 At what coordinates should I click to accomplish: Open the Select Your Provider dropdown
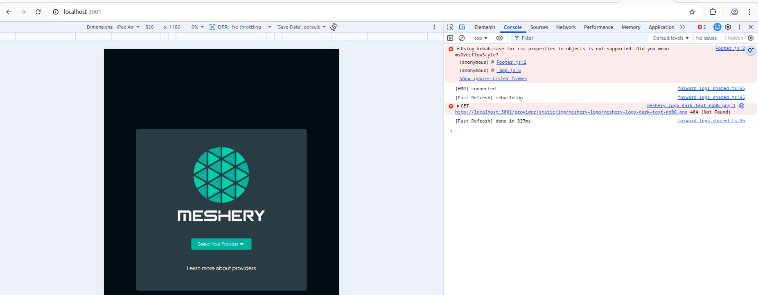(x=221, y=244)
